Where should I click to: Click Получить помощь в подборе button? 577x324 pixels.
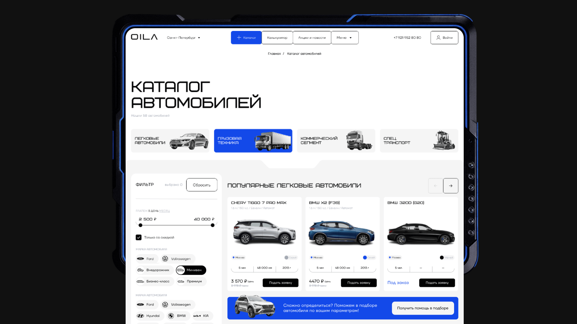point(423,308)
